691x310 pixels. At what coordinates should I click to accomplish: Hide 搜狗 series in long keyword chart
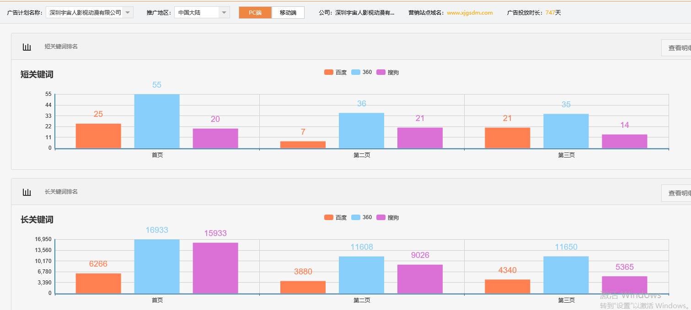(387, 217)
